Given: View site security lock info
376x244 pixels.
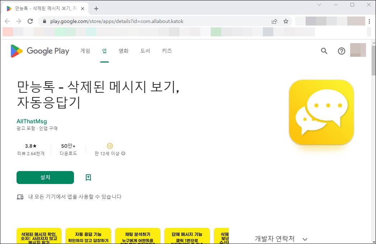Looking at the screenshot, I should click(45, 21).
